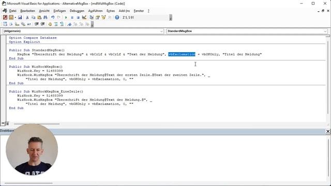Open the Object Browser
331x186 pixels.
click(x=103, y=18)
